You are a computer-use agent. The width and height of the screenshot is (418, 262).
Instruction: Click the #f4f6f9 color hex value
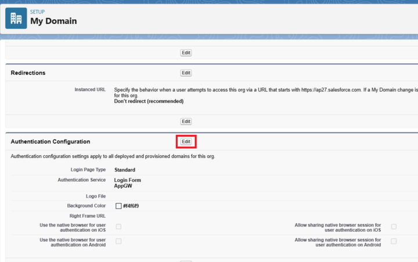coord(131,206)
